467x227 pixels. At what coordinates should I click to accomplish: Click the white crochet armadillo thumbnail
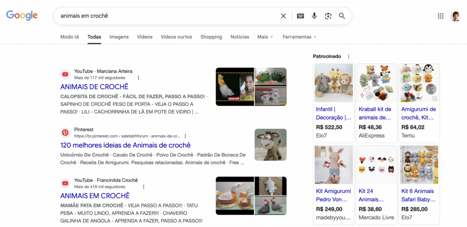coord(271,186)
